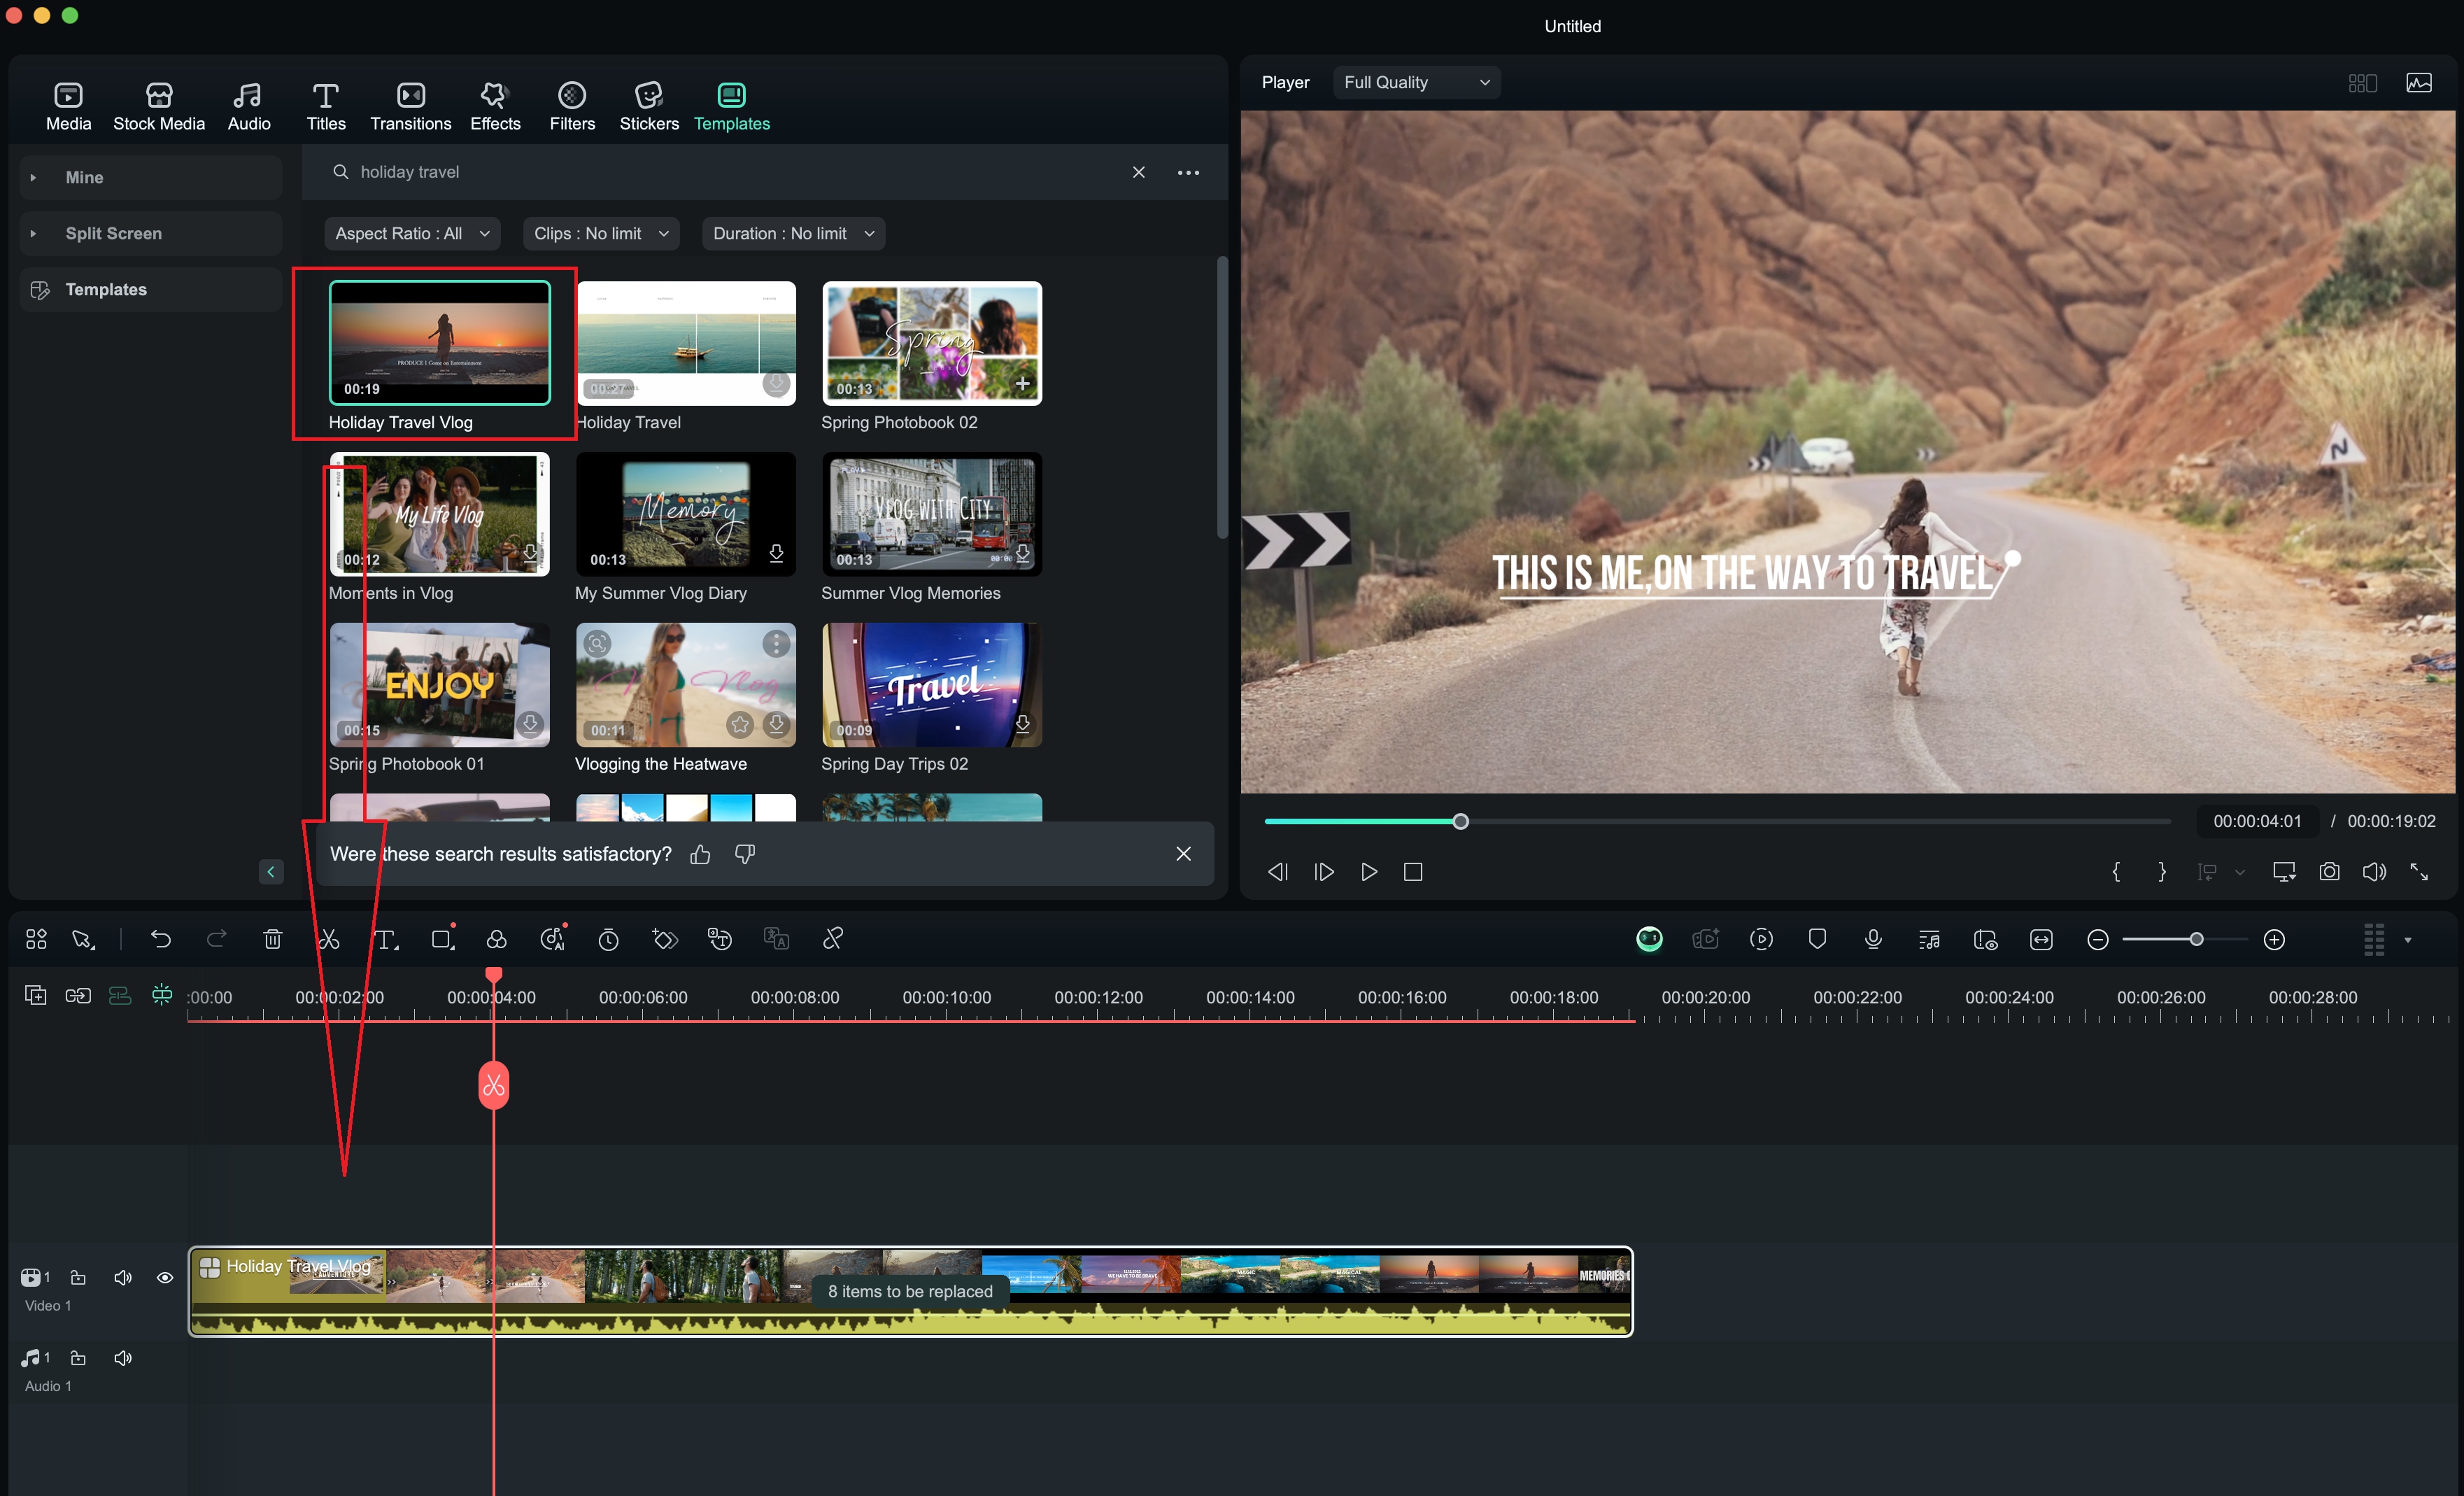This screenshot has width=2464, height=1496.
Task: Undo the last action
Action: tap(160, 939)
